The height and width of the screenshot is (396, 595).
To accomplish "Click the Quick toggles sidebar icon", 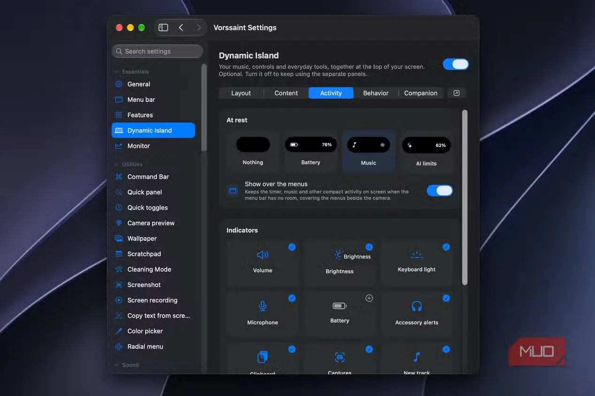I will click(119, 208).
